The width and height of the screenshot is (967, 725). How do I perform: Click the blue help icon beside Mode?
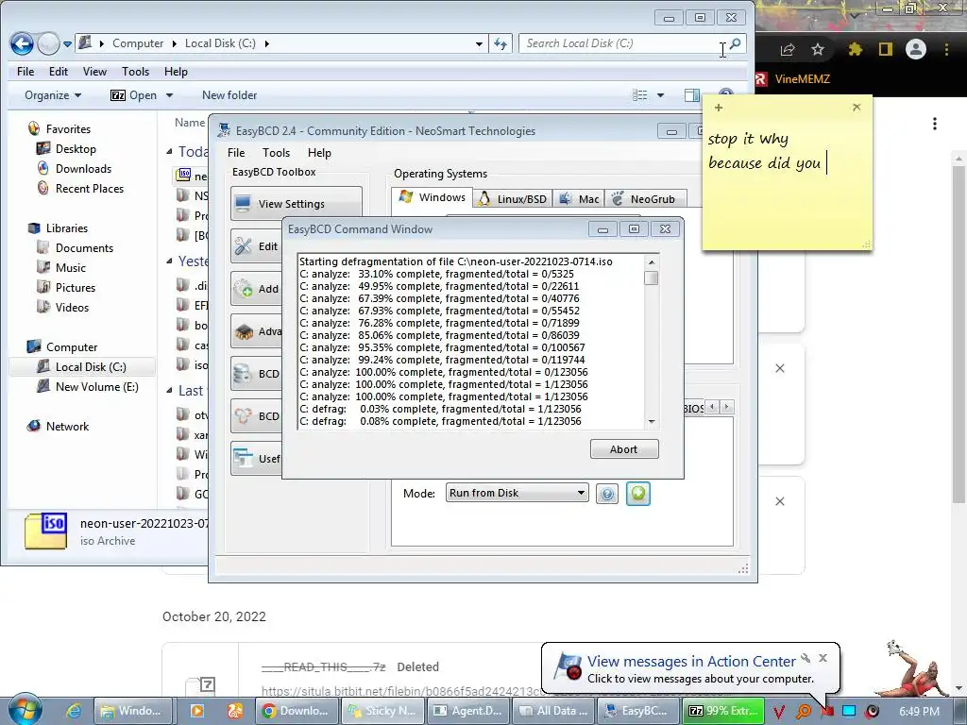pos(607,494)
